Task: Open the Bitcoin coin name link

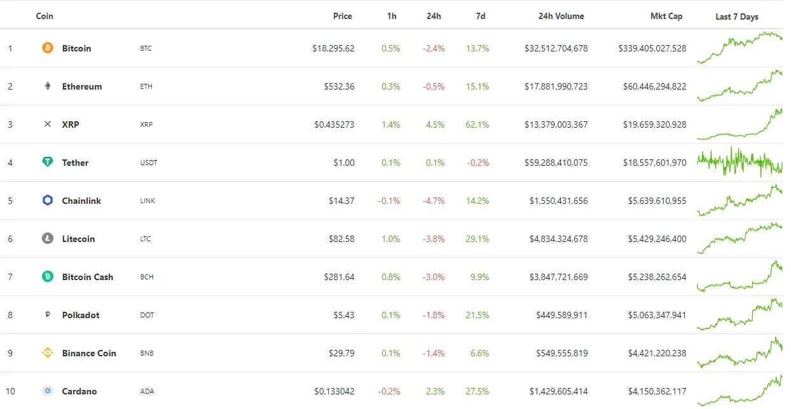Action: coord(76,48)
